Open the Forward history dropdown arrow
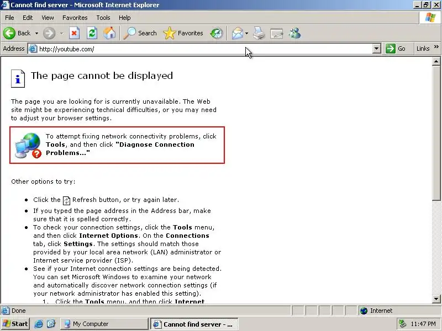The width and height of the screenshot is (442, 331). pos(61,33)
